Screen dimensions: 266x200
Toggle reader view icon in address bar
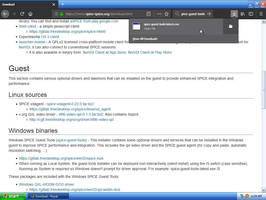pos(148,14)
